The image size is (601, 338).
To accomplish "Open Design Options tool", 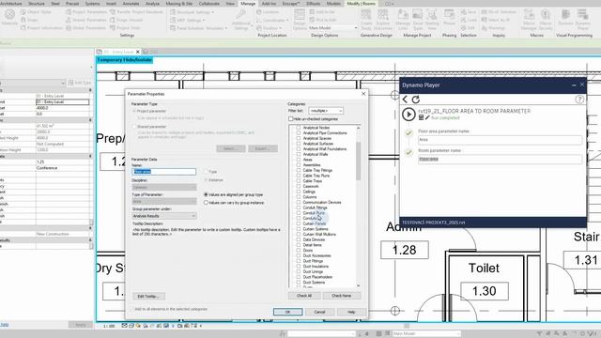I will [300, 20].
